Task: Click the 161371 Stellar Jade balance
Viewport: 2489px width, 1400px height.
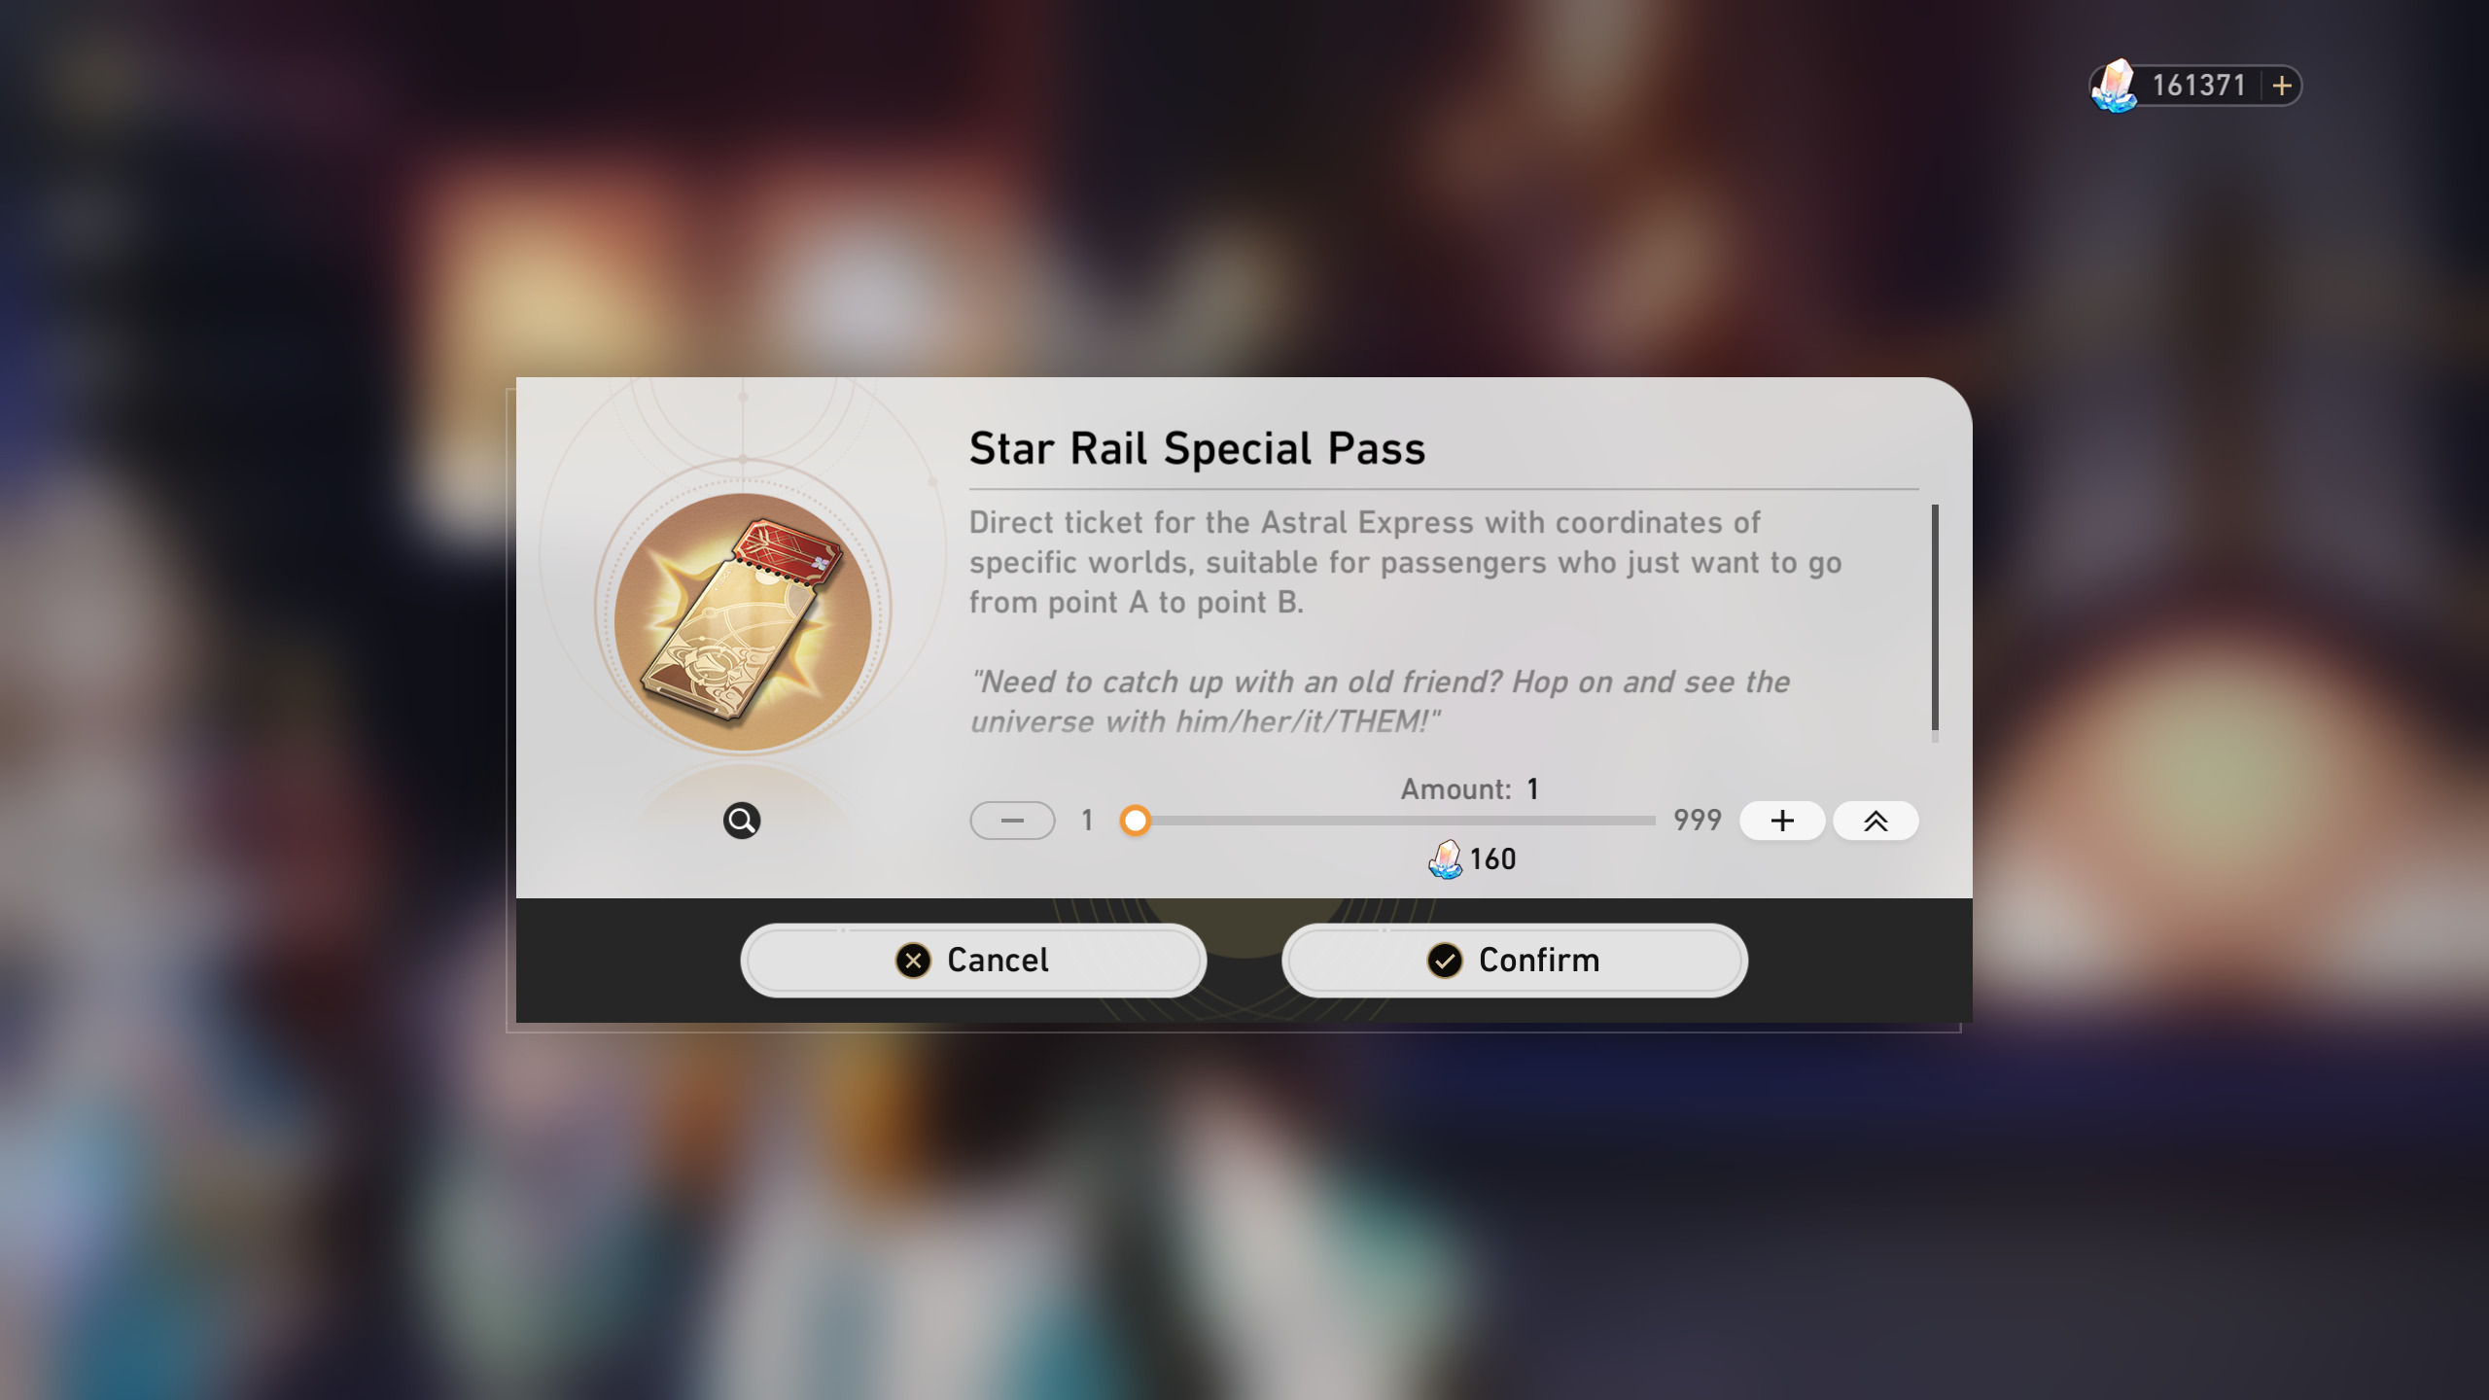Action: coord(2198,86)
